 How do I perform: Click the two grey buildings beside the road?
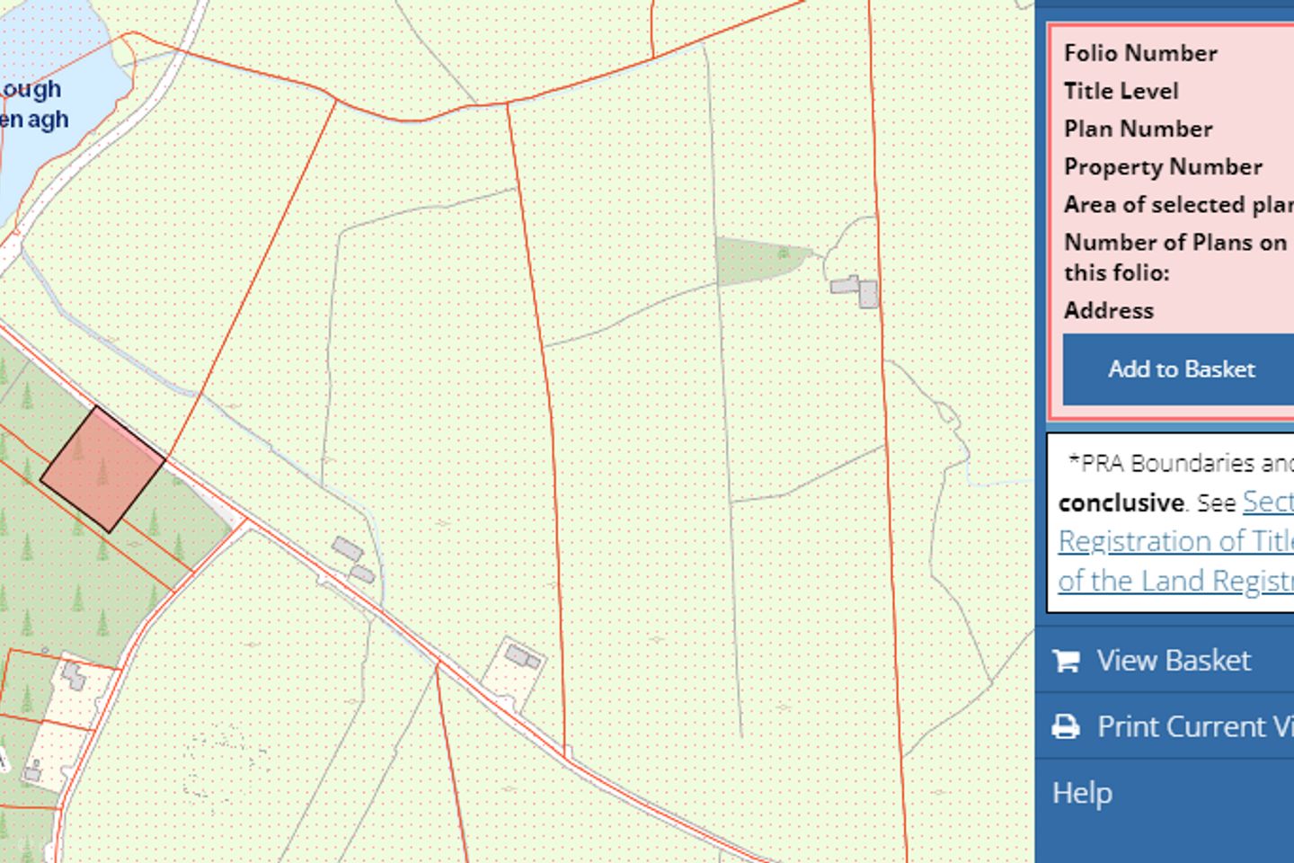(x=352, y=559)
